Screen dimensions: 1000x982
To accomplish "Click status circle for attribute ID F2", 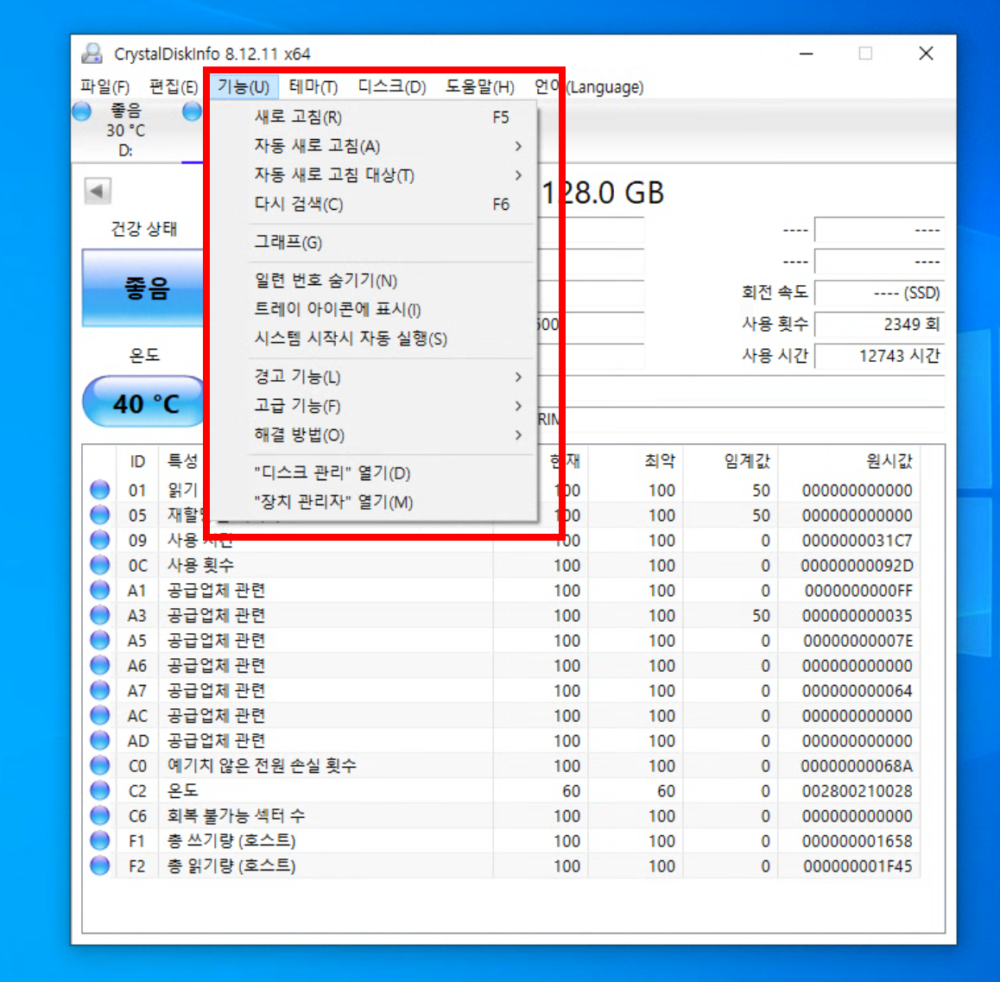I will [x=100, y=865].
